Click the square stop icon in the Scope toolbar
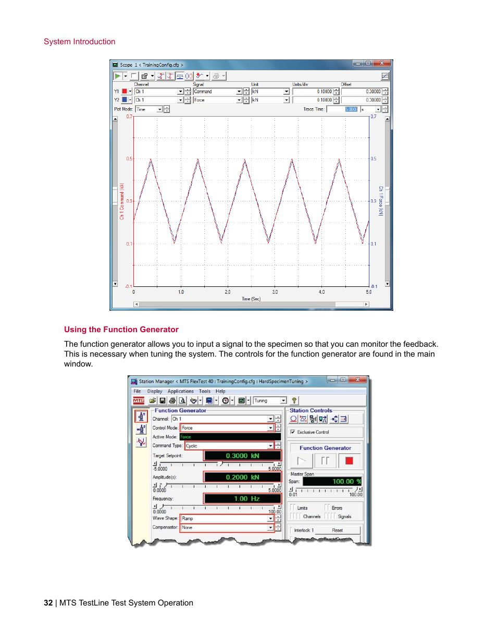This screenshot has height=643, width=497. click(133, 76)
